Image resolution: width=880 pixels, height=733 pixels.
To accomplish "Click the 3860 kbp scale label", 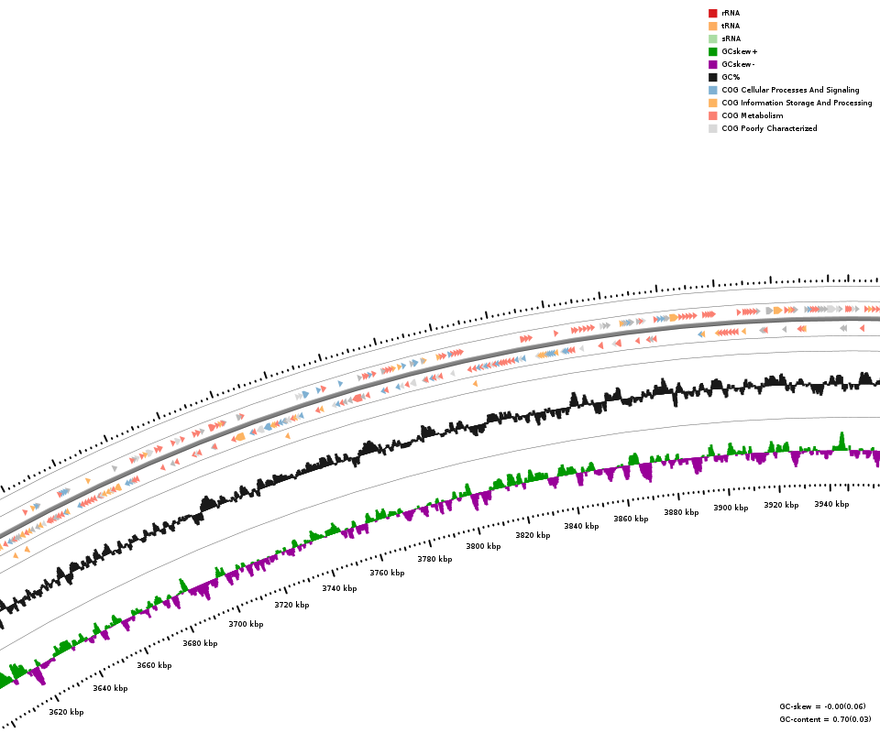I will tap(631, 519).
